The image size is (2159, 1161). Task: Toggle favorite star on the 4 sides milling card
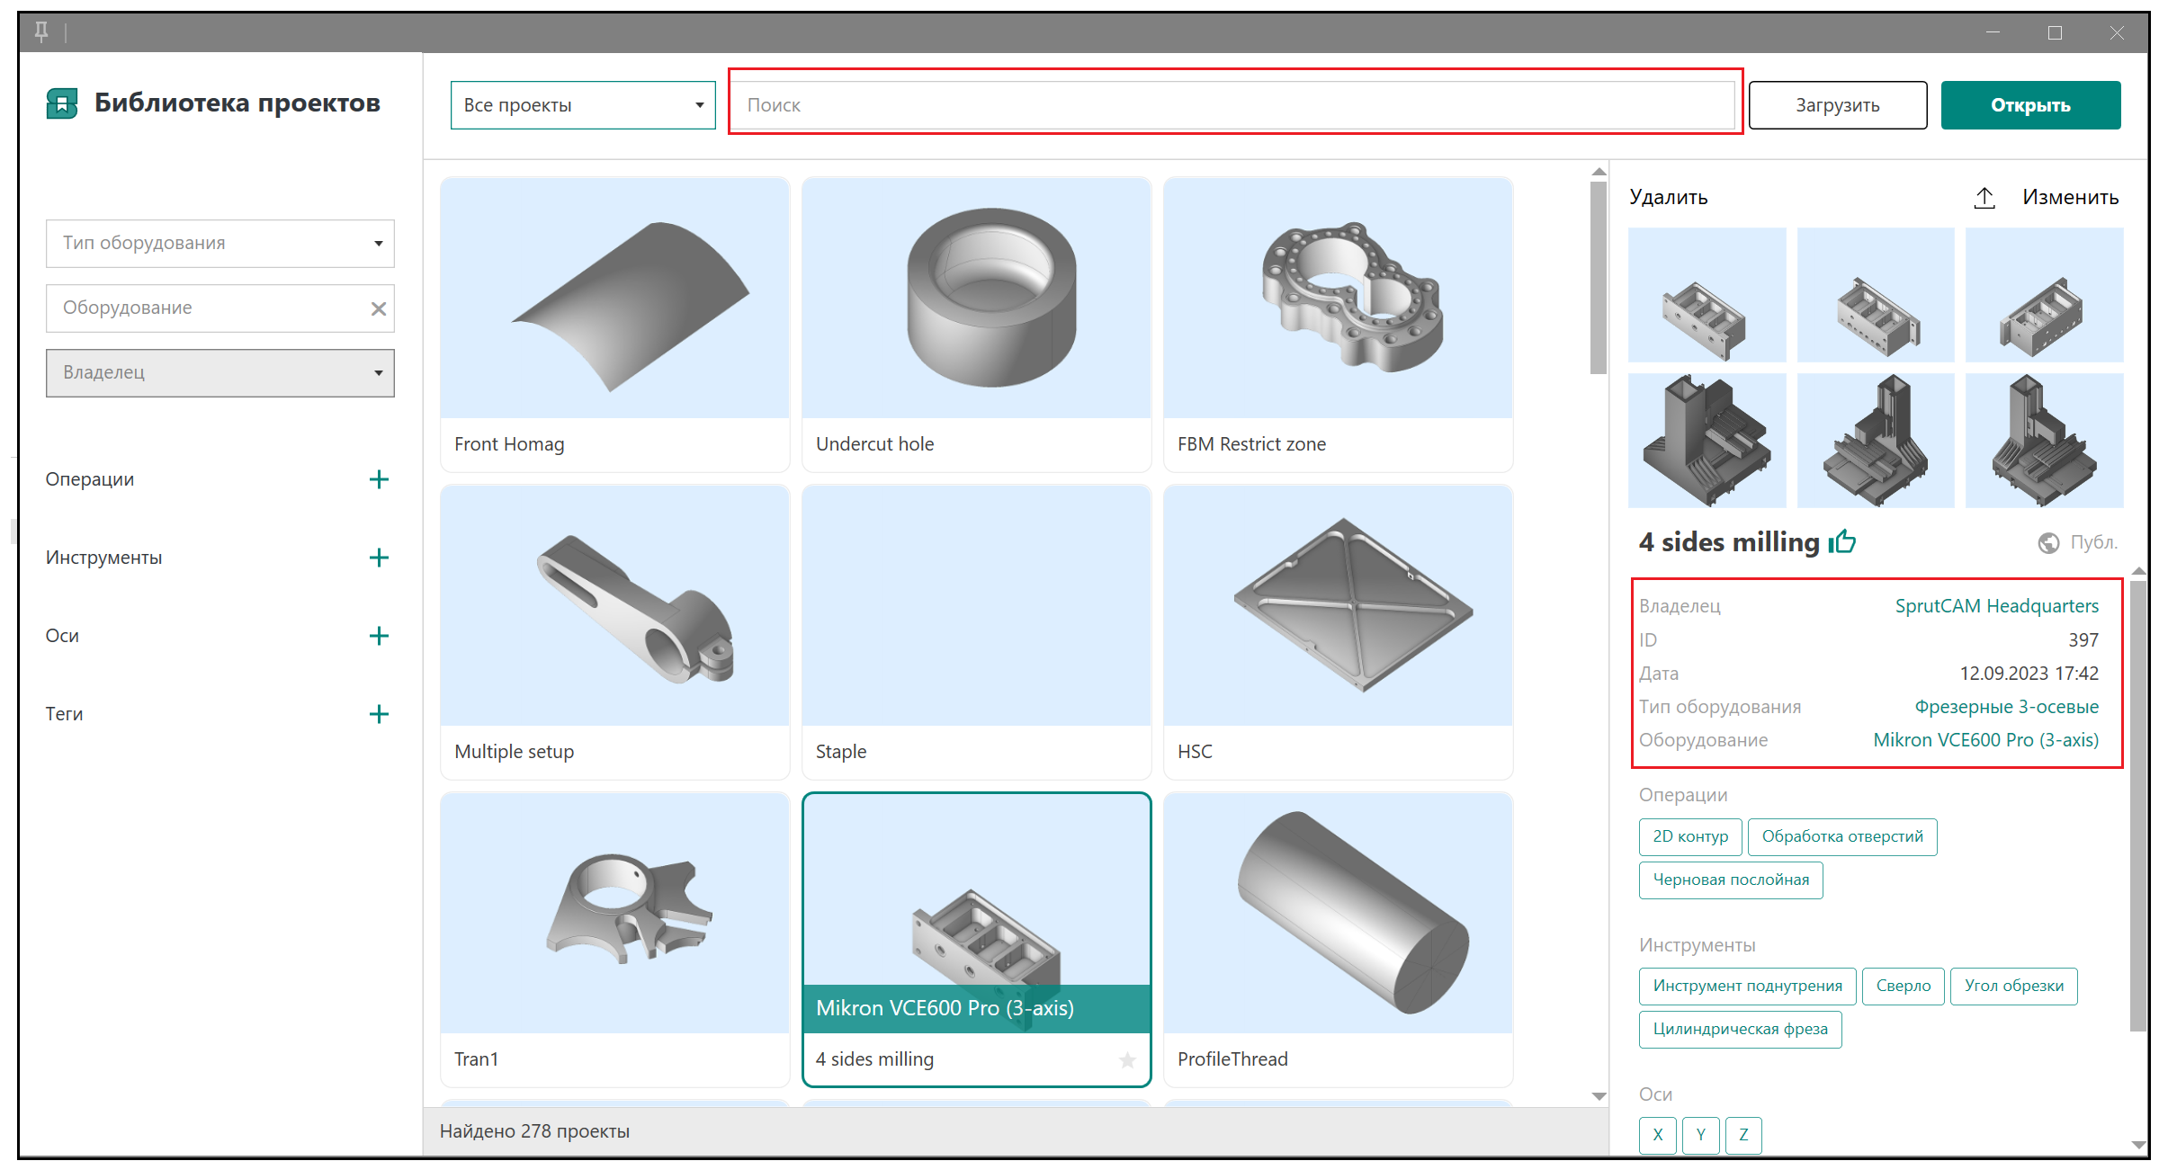(1127, 1060)
